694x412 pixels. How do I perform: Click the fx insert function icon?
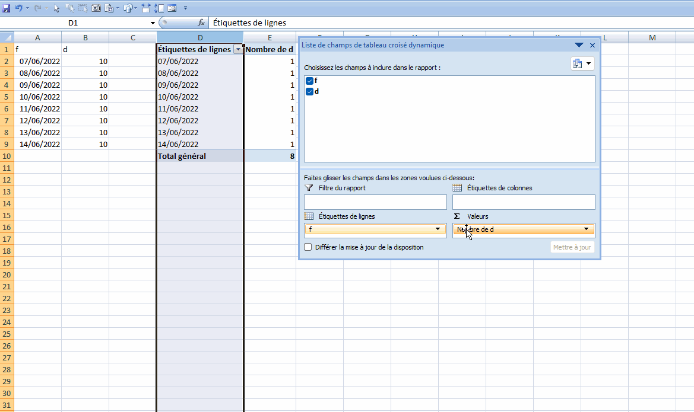click(201, 23)
